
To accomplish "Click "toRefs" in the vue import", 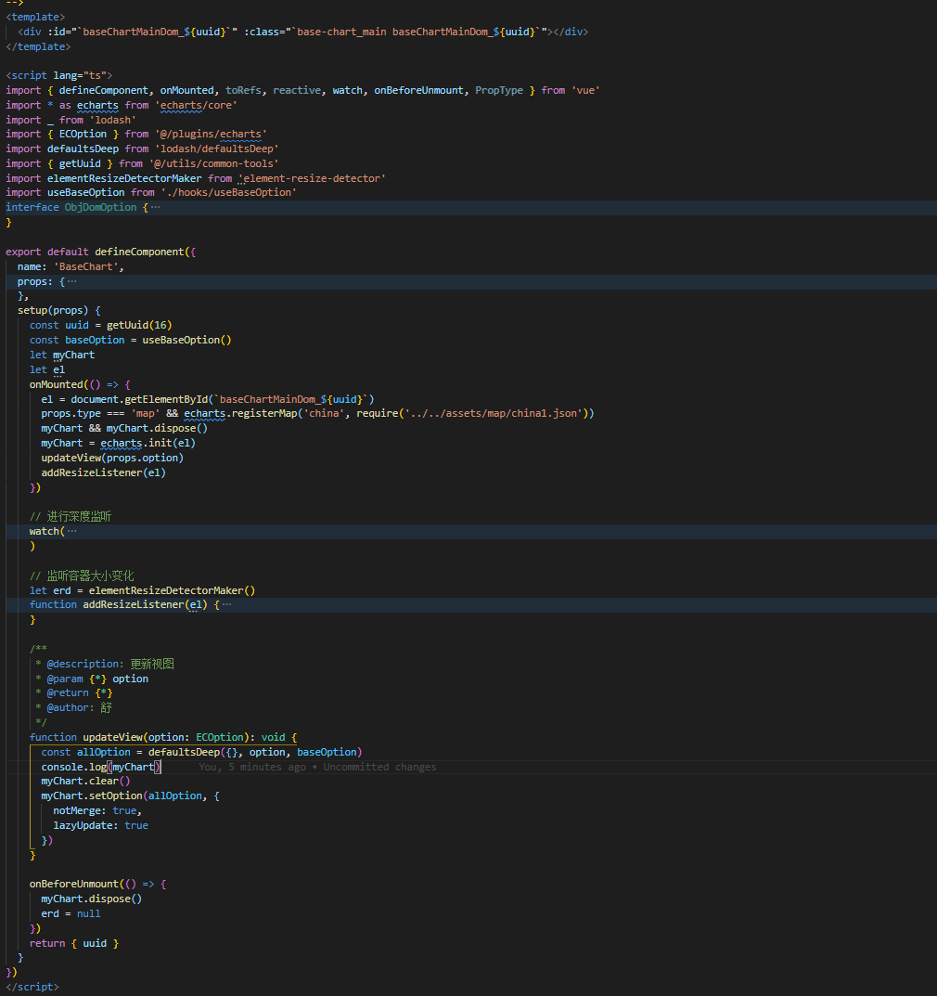I will (x=243, y=90).
